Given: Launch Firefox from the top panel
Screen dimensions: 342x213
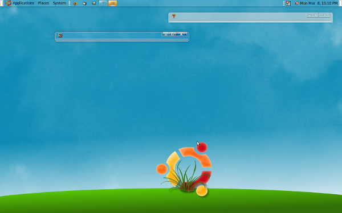Looking at the screenshot, I should coord(75,3).
